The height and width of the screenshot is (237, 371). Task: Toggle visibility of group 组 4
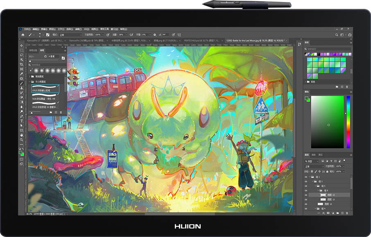(x=306, y=209)
